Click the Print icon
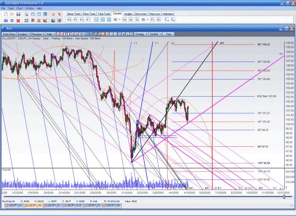 (26, 14)
